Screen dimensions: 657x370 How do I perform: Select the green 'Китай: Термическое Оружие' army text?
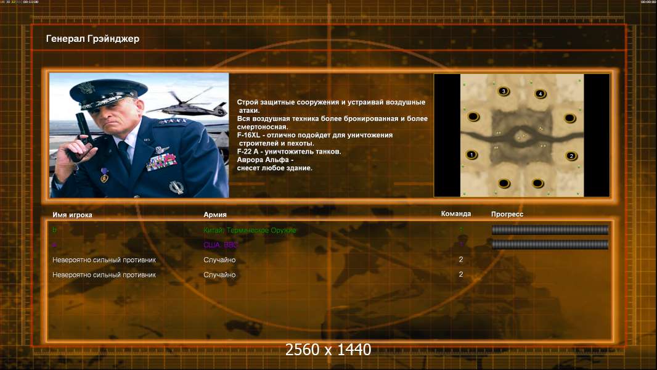pos(250,230)
